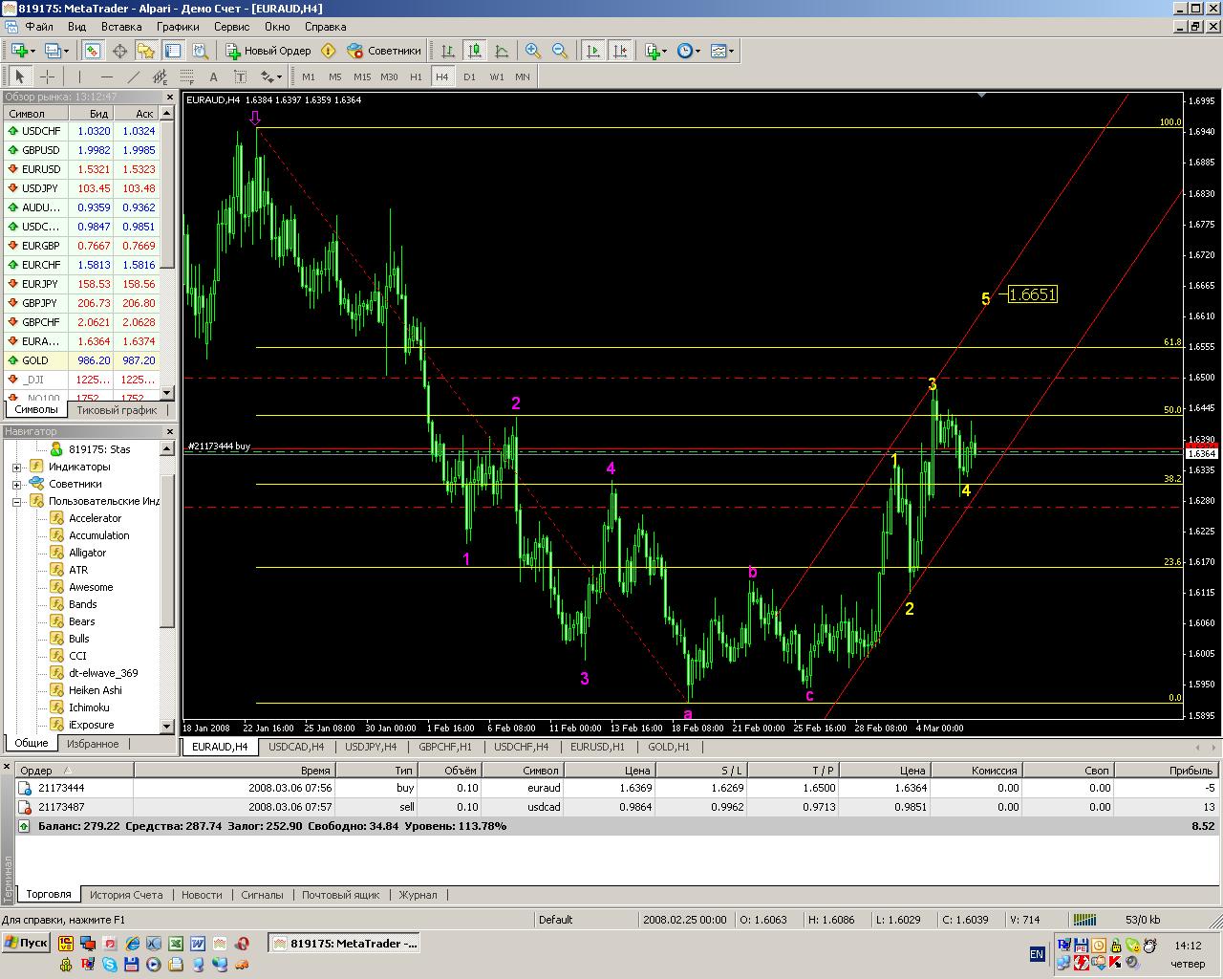Click the Navigator vertical scrollbar thumb
This screenshot has height=979, width=1223.
click(x=167, y=552)
